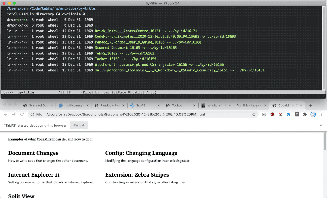
Task: Switch to Pandoc tab
Action: (109, 105)
